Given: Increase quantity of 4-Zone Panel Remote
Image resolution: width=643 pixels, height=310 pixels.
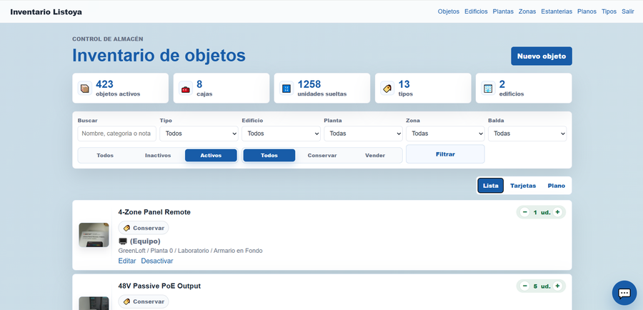Looking at the screenshot, I should tap(557, 212).
